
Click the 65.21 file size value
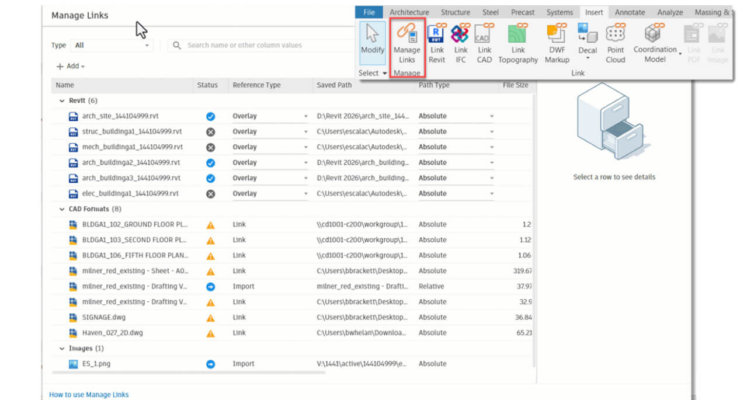click(523, 333)
